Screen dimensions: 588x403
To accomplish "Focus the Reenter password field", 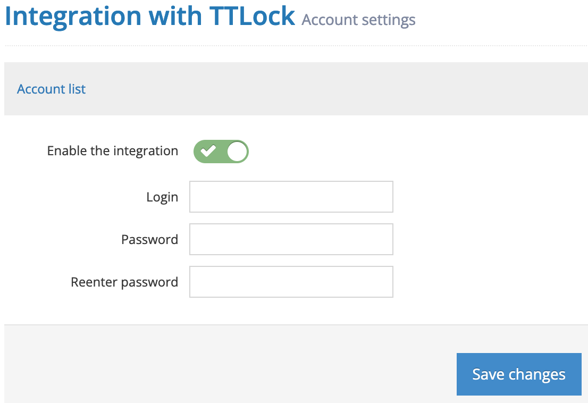I will (x=291, y=282).
